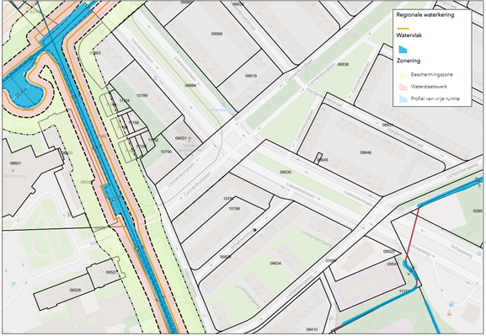This screenshot has height=336, width=486.
Task: Click the 'Zonering' legend heading
Action: pos(409,61)
